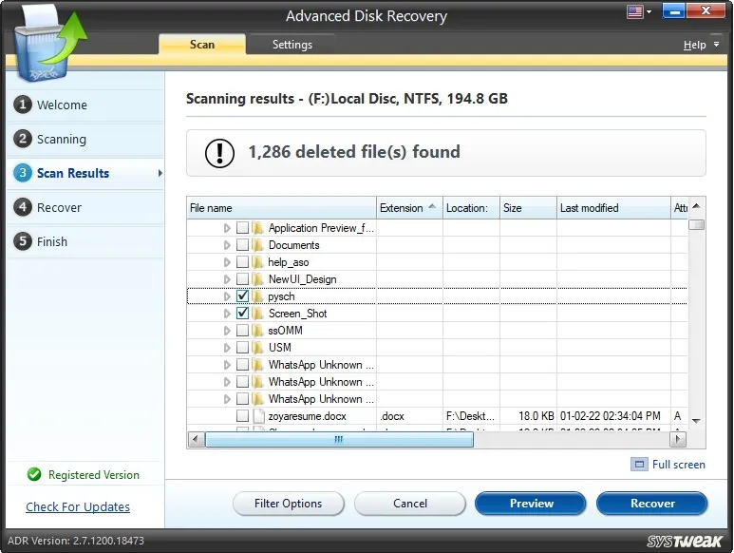The height and width of the screenshot is (553, 734).
Task: Sort by the Size column header
Action: click(x=528, y=208)
